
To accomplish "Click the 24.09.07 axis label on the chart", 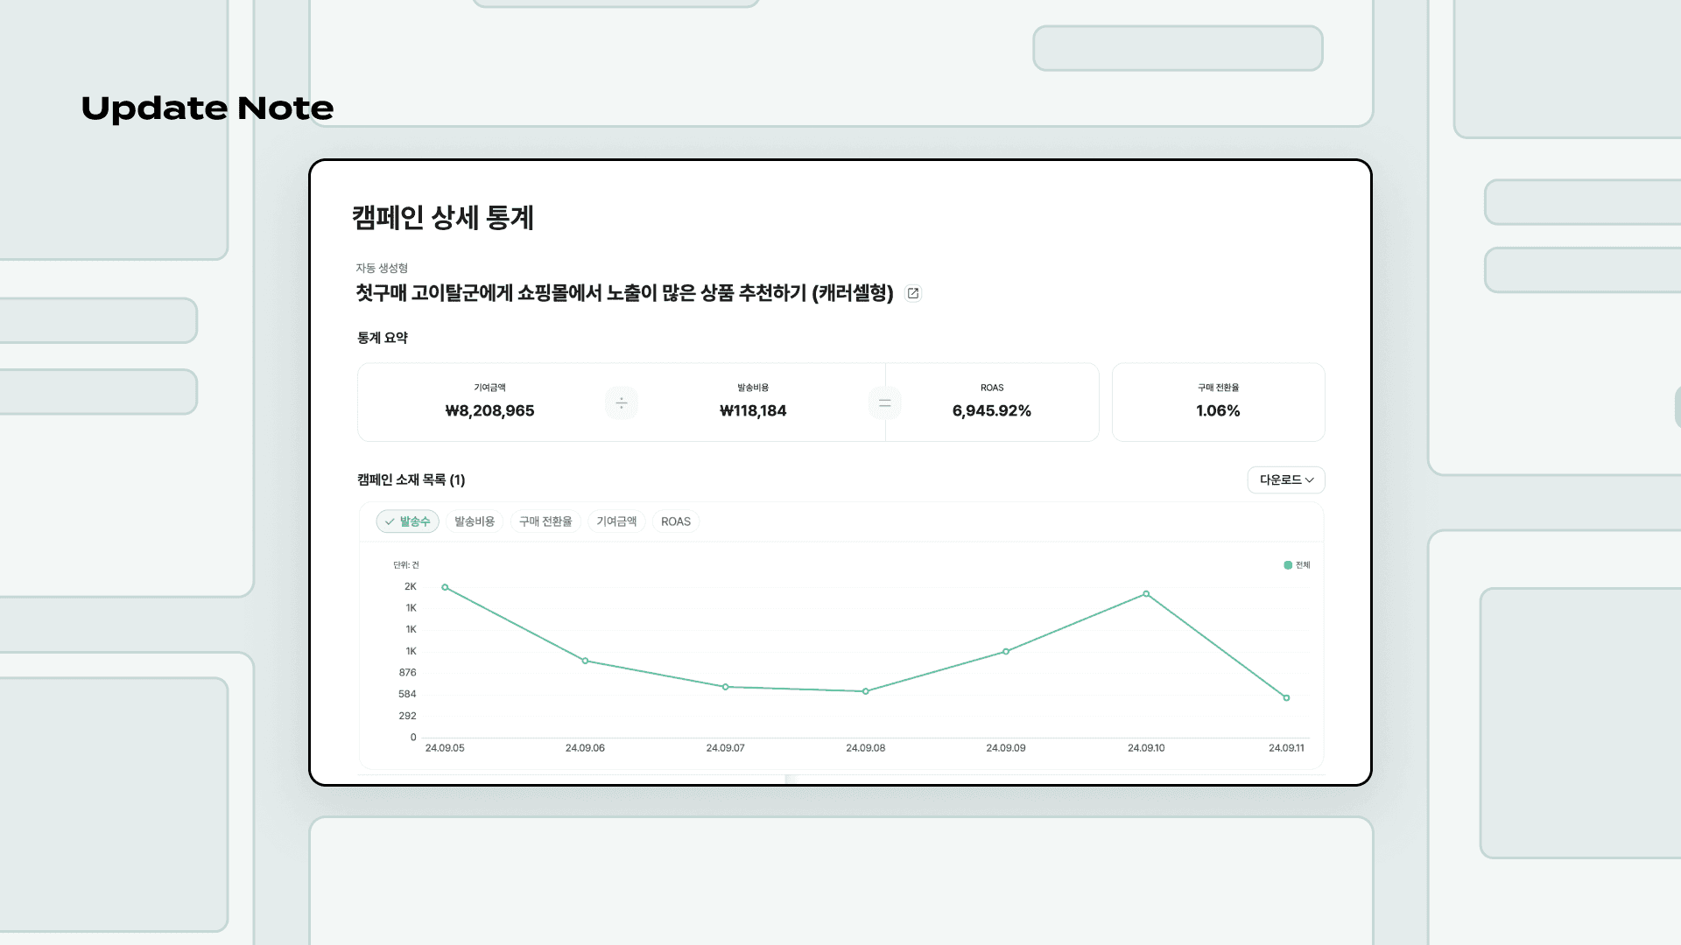I will 726,748.
